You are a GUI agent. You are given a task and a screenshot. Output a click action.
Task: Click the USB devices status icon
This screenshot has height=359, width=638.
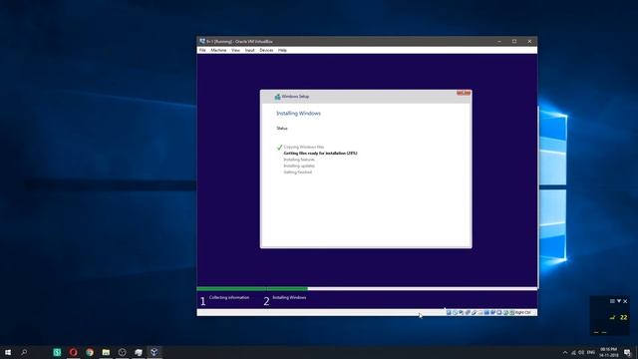(475, 312)
